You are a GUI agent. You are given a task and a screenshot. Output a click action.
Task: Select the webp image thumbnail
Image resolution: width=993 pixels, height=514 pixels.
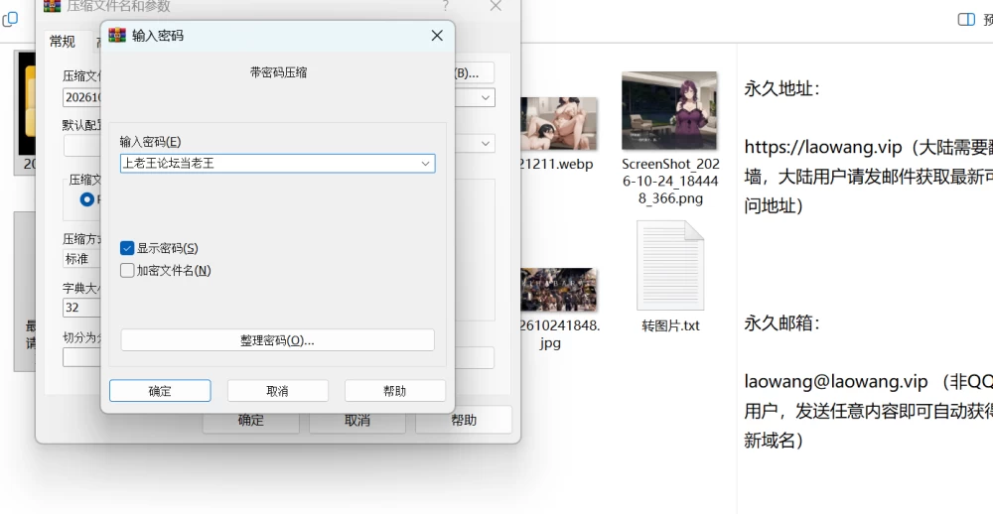pos(558,123)
